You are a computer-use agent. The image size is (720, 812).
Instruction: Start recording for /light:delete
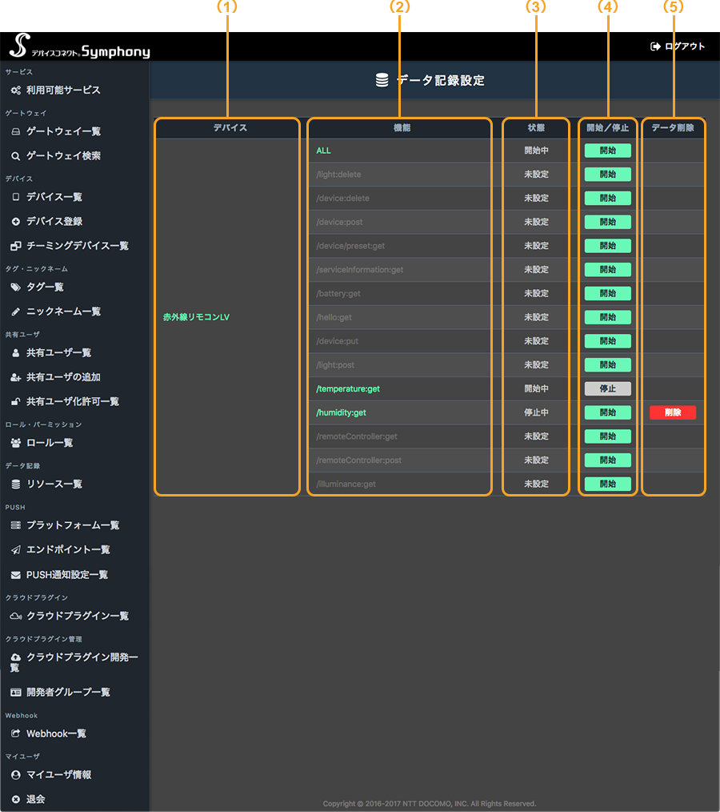click(608, 175)
